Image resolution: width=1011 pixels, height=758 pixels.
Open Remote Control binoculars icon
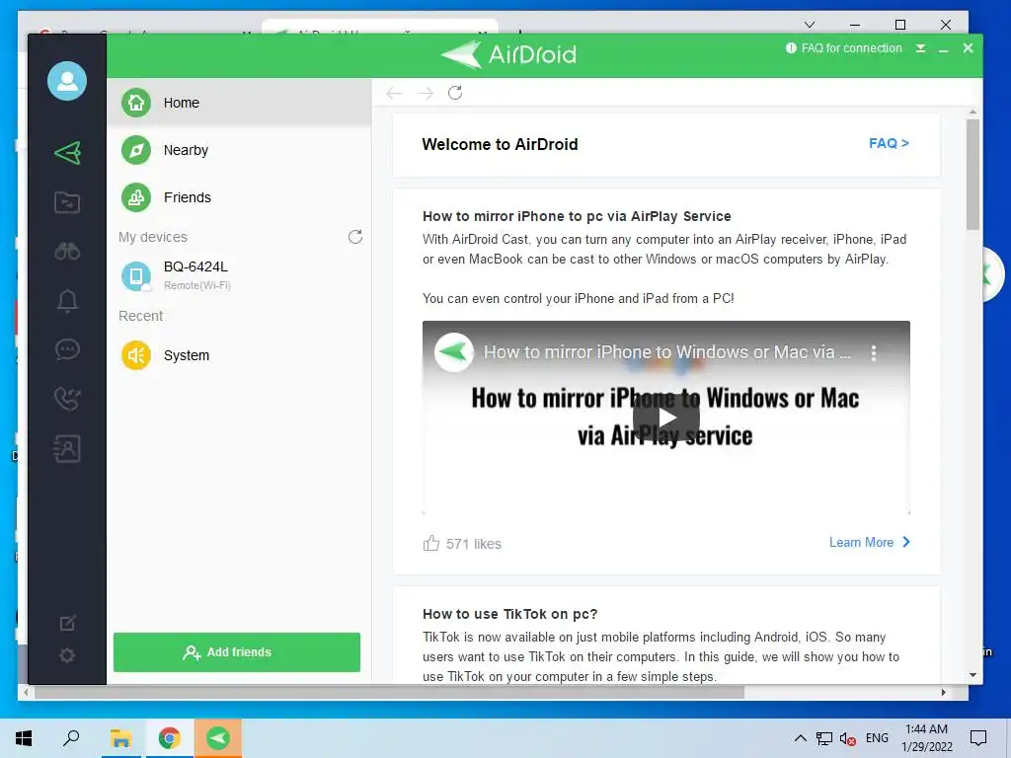coord(67,252)
